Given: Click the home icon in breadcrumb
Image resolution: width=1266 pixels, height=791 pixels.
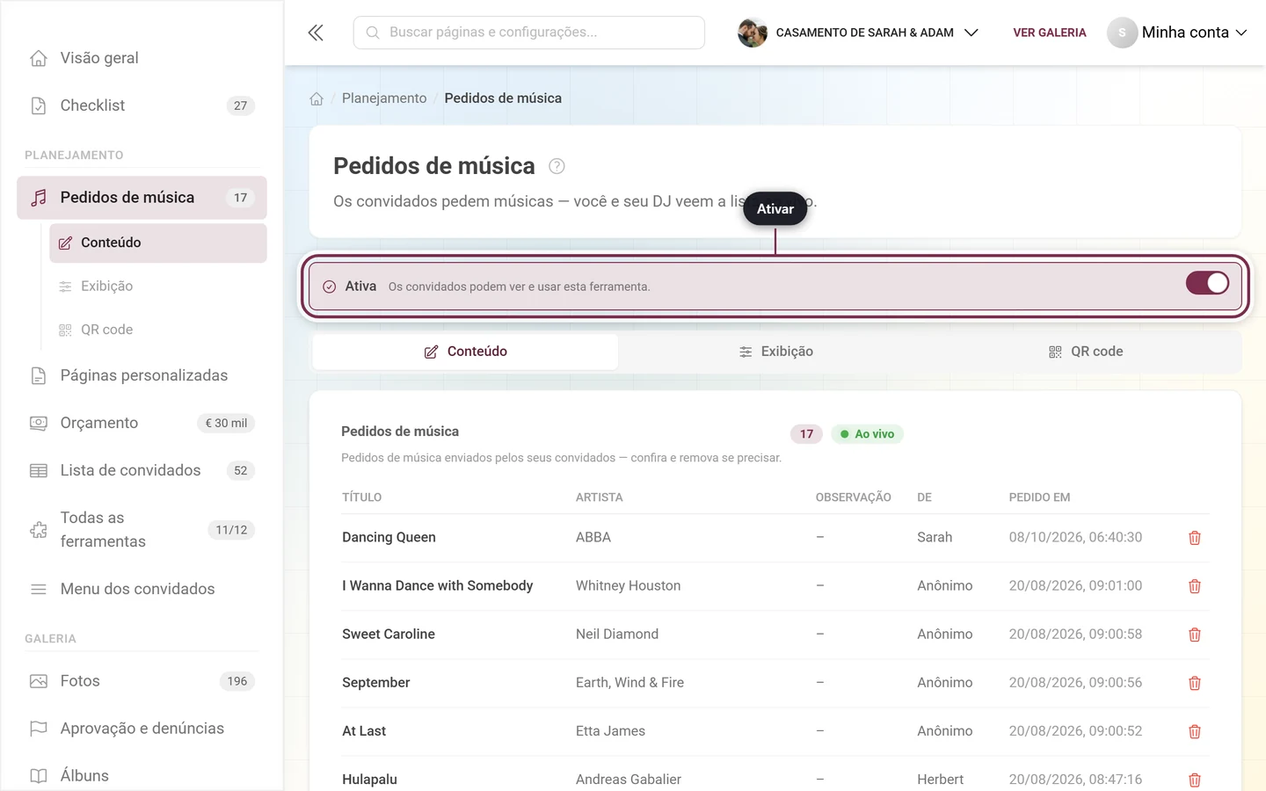Looking at the screenshot, I should click(316, 98).
